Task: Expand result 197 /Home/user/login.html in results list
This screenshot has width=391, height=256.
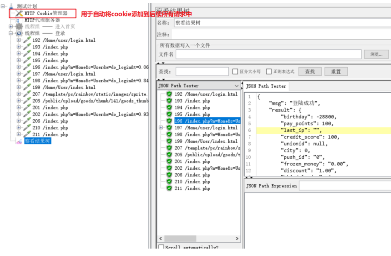Action: coord(161,127)
